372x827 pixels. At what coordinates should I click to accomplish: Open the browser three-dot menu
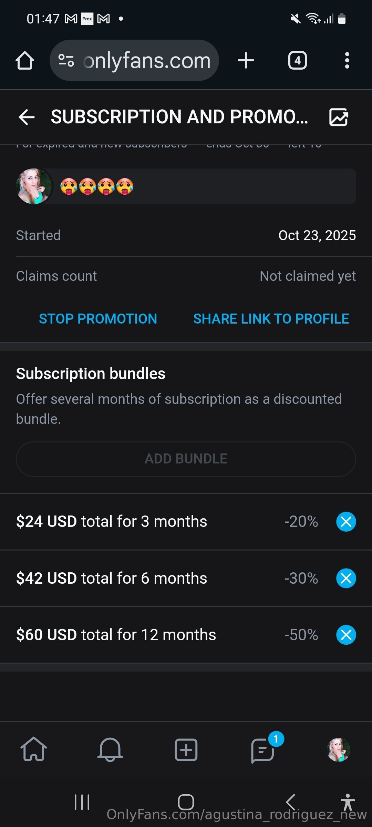coord(347,61)
